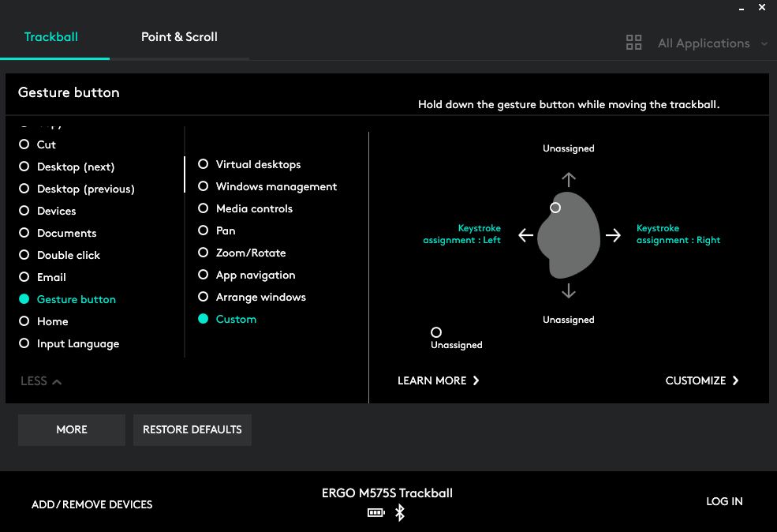Click the down arrow gesture direction

[569, 290]
